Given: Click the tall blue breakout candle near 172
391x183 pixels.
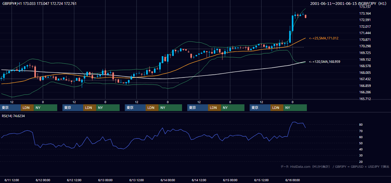Looking at the screenshot, I should pos(292,23).
